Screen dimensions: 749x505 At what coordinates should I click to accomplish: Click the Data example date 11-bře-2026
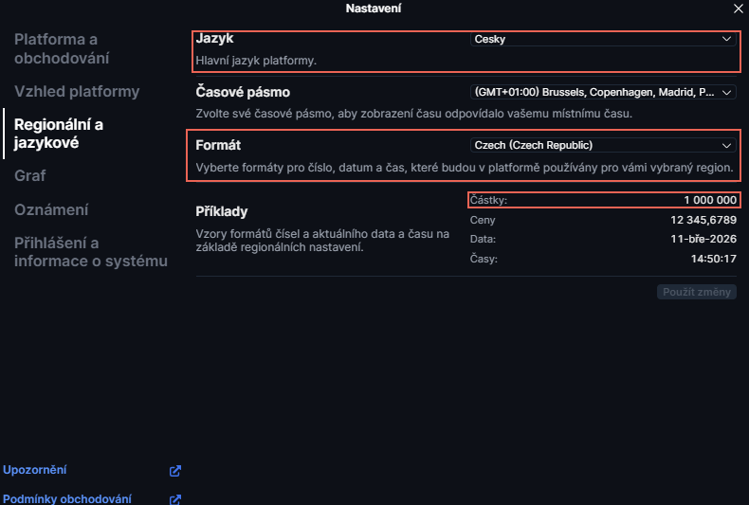[x=704, y=240]
